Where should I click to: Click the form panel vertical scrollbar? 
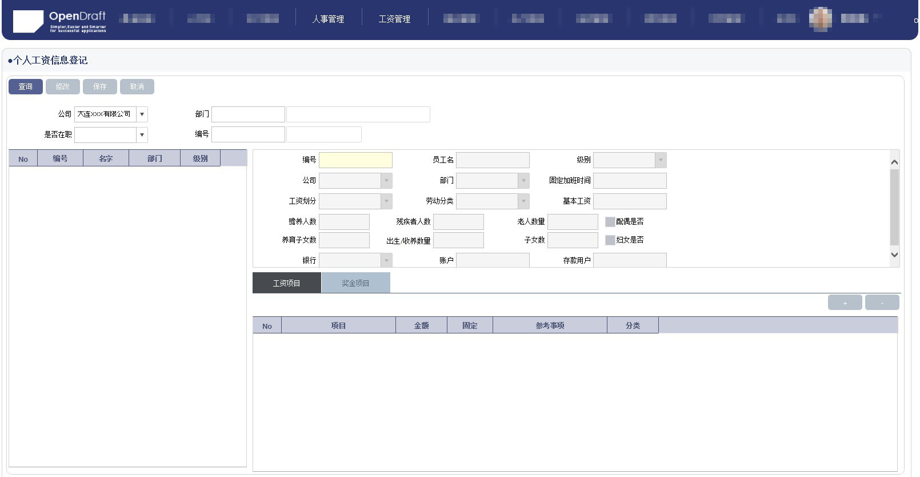point(894,206)
